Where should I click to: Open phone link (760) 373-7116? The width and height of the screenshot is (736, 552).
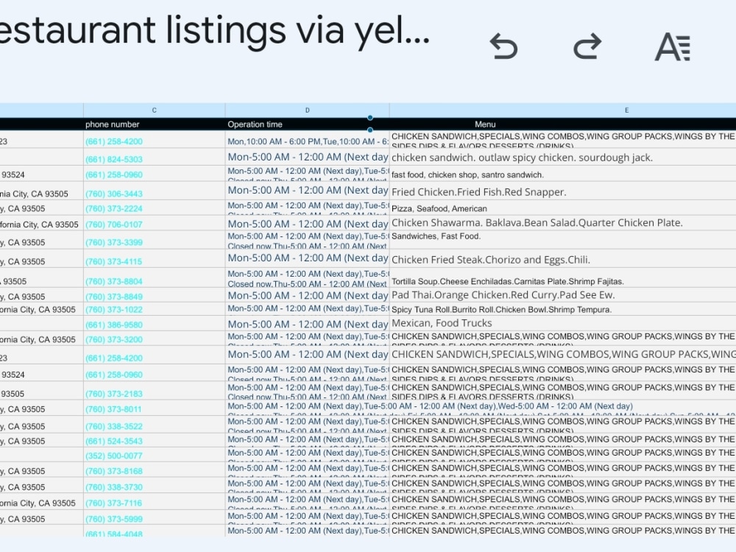tap(114, 503)
